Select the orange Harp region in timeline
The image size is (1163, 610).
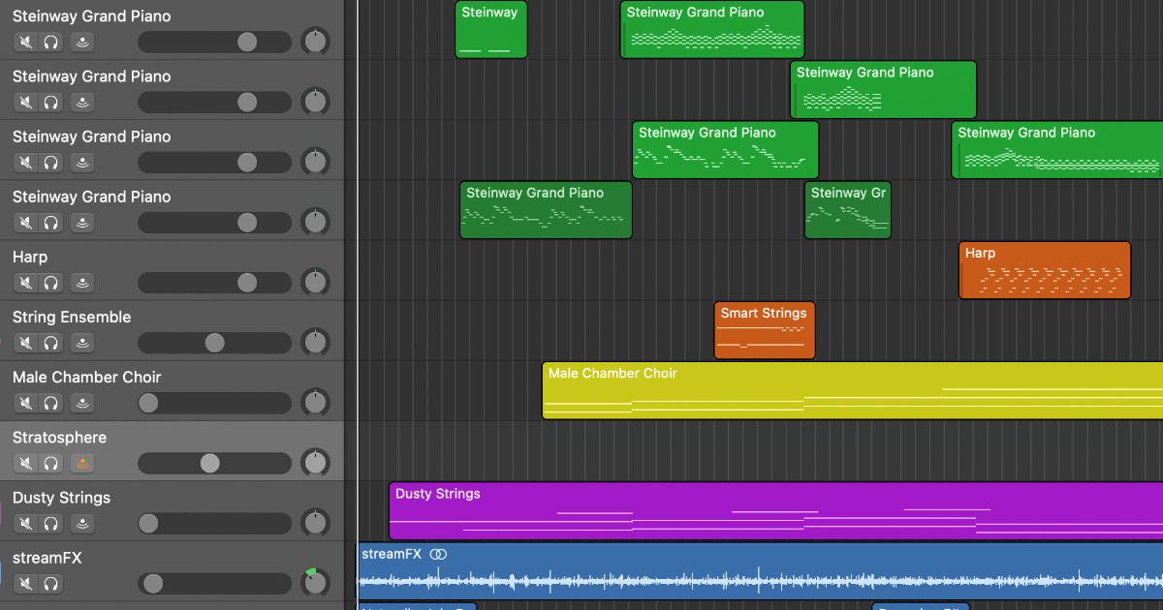click(x=1044, y=269)
